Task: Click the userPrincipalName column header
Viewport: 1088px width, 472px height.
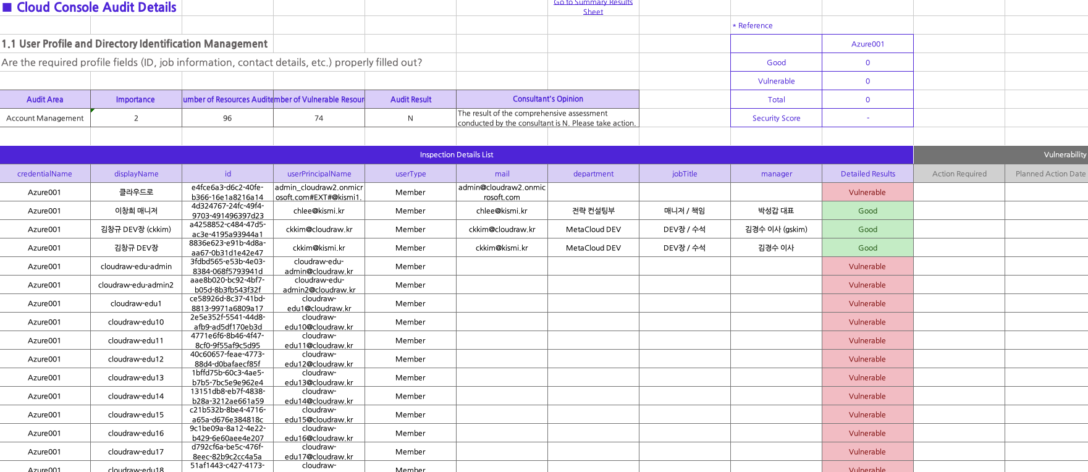Action: pyautogui.click(x=319, y=174)
